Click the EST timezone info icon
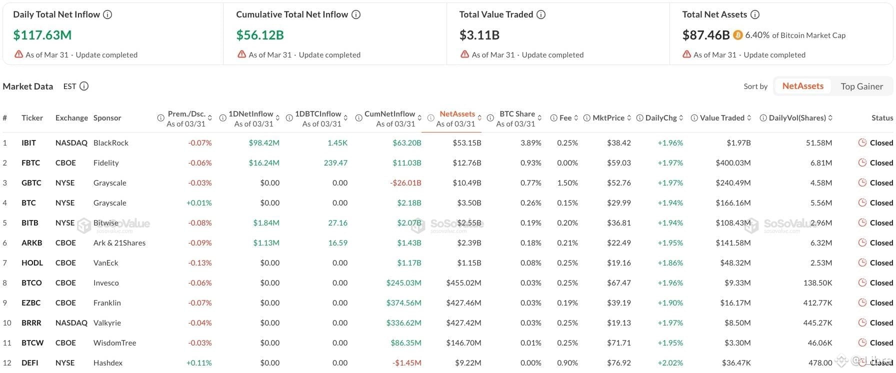The image size is (896, 373). [x=84, y=86]
